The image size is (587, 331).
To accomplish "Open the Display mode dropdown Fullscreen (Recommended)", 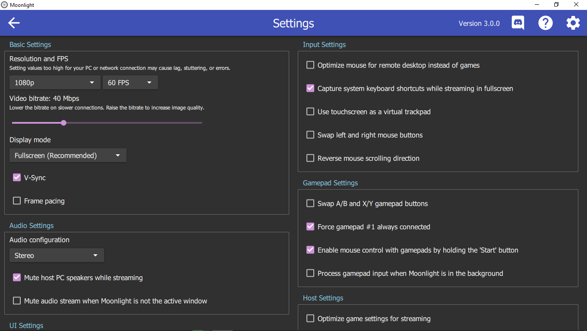I will tap(68, 155).
